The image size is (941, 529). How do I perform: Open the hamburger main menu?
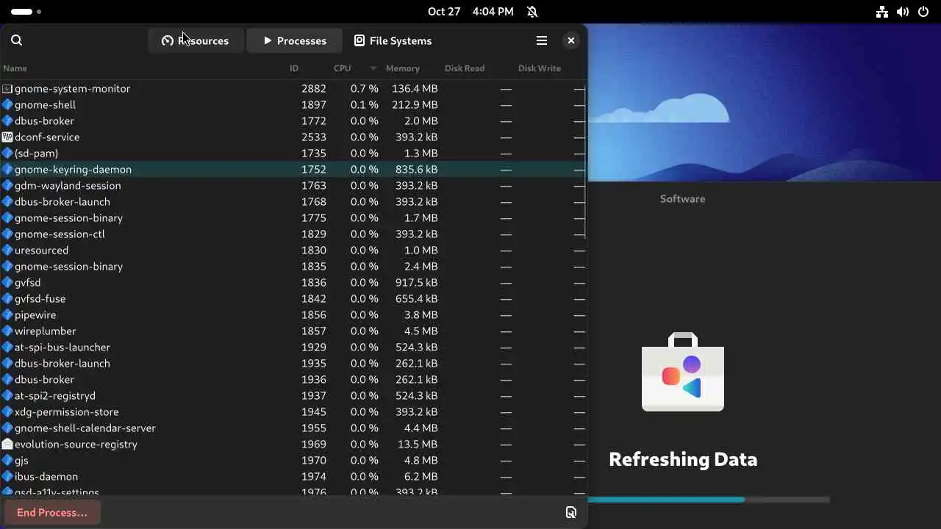click(542, 40)
